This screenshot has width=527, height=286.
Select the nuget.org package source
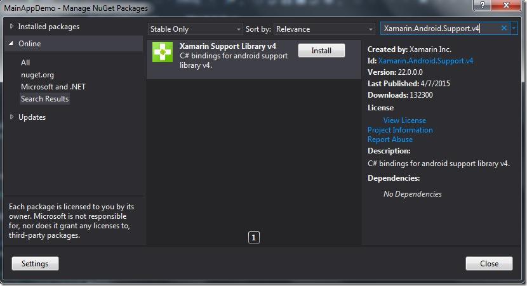37,75
